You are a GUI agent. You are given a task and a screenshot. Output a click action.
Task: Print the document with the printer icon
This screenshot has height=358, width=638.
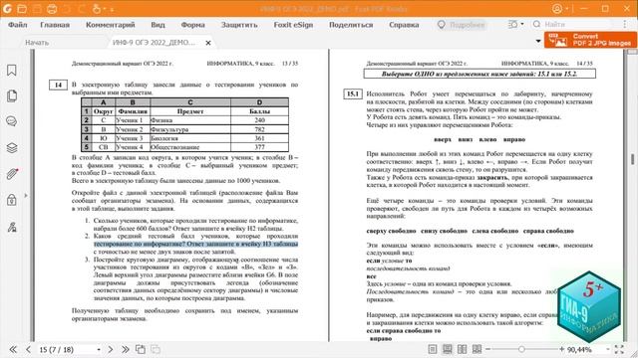[52, 8]
